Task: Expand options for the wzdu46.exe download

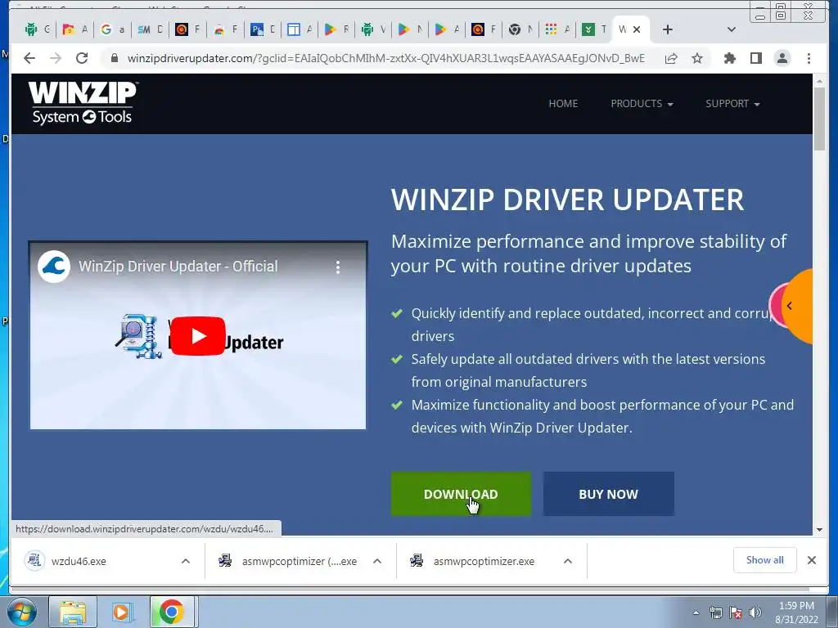Action: pos(186,561)
